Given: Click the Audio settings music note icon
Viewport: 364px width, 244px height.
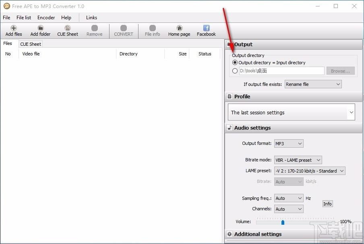Looking at the screenshot, I should click(230, 128).
